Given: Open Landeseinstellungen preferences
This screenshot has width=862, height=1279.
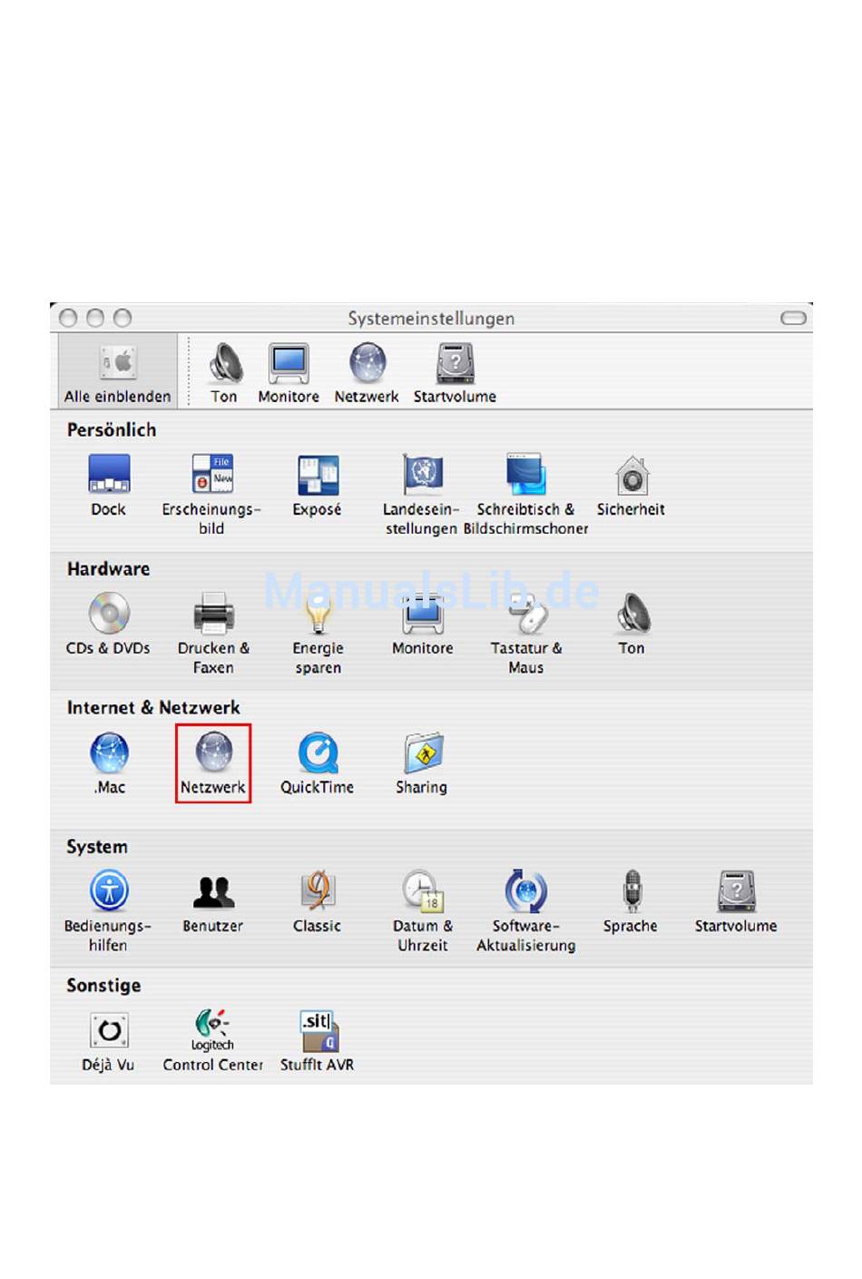Looking at the screenshot, I should 422,495.
